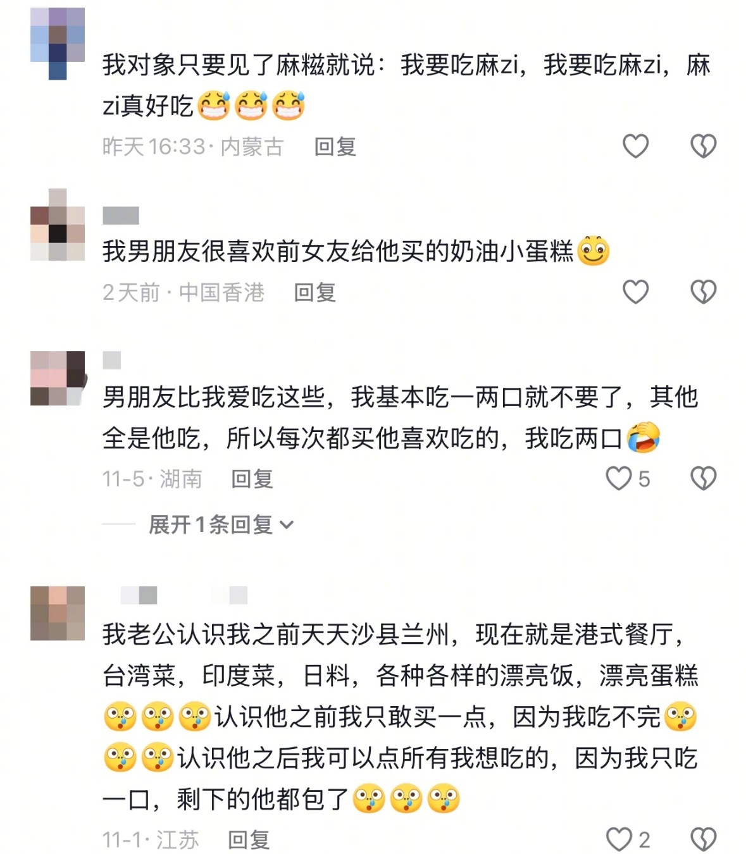This screenshot has height=854, width=746.
Task: Open avatar of the 奶油小蛋糕 commenter
Action: pos(58,225)
